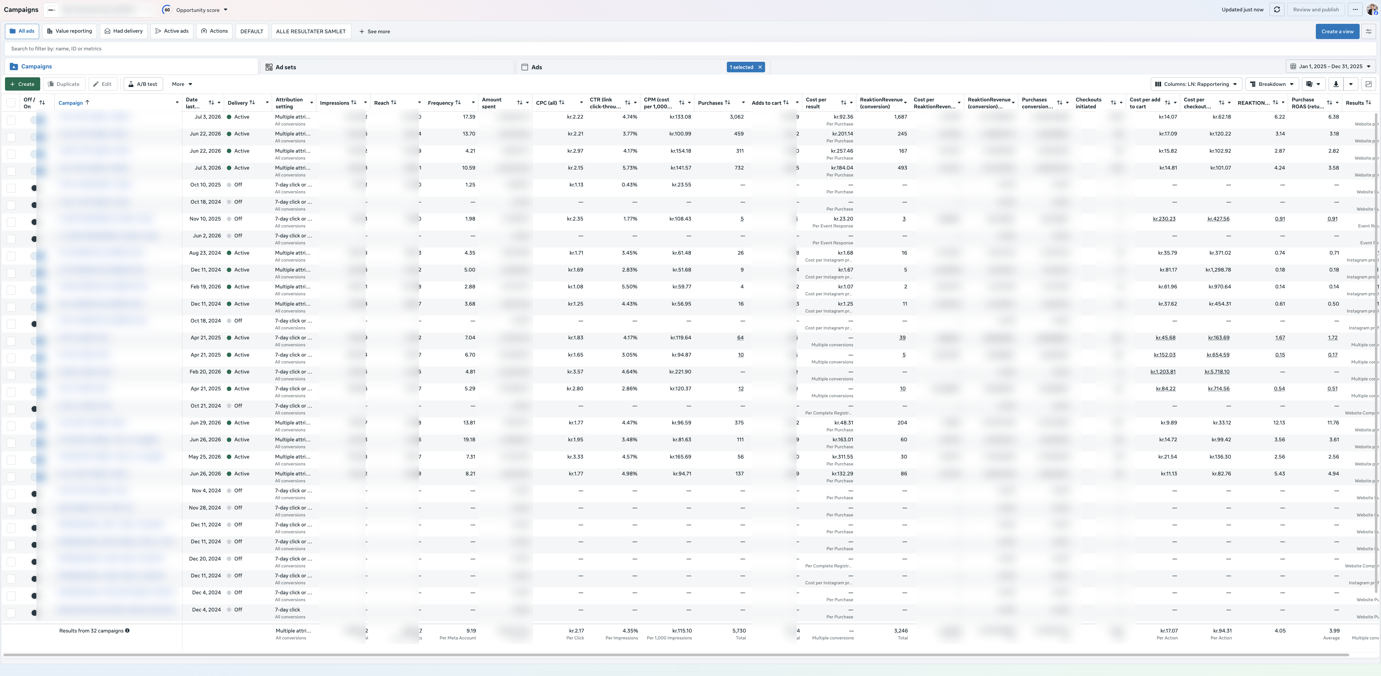This screenshot has height=676, width=1381.
Task: Click the refresh data icon
Action: [1277, 10]
